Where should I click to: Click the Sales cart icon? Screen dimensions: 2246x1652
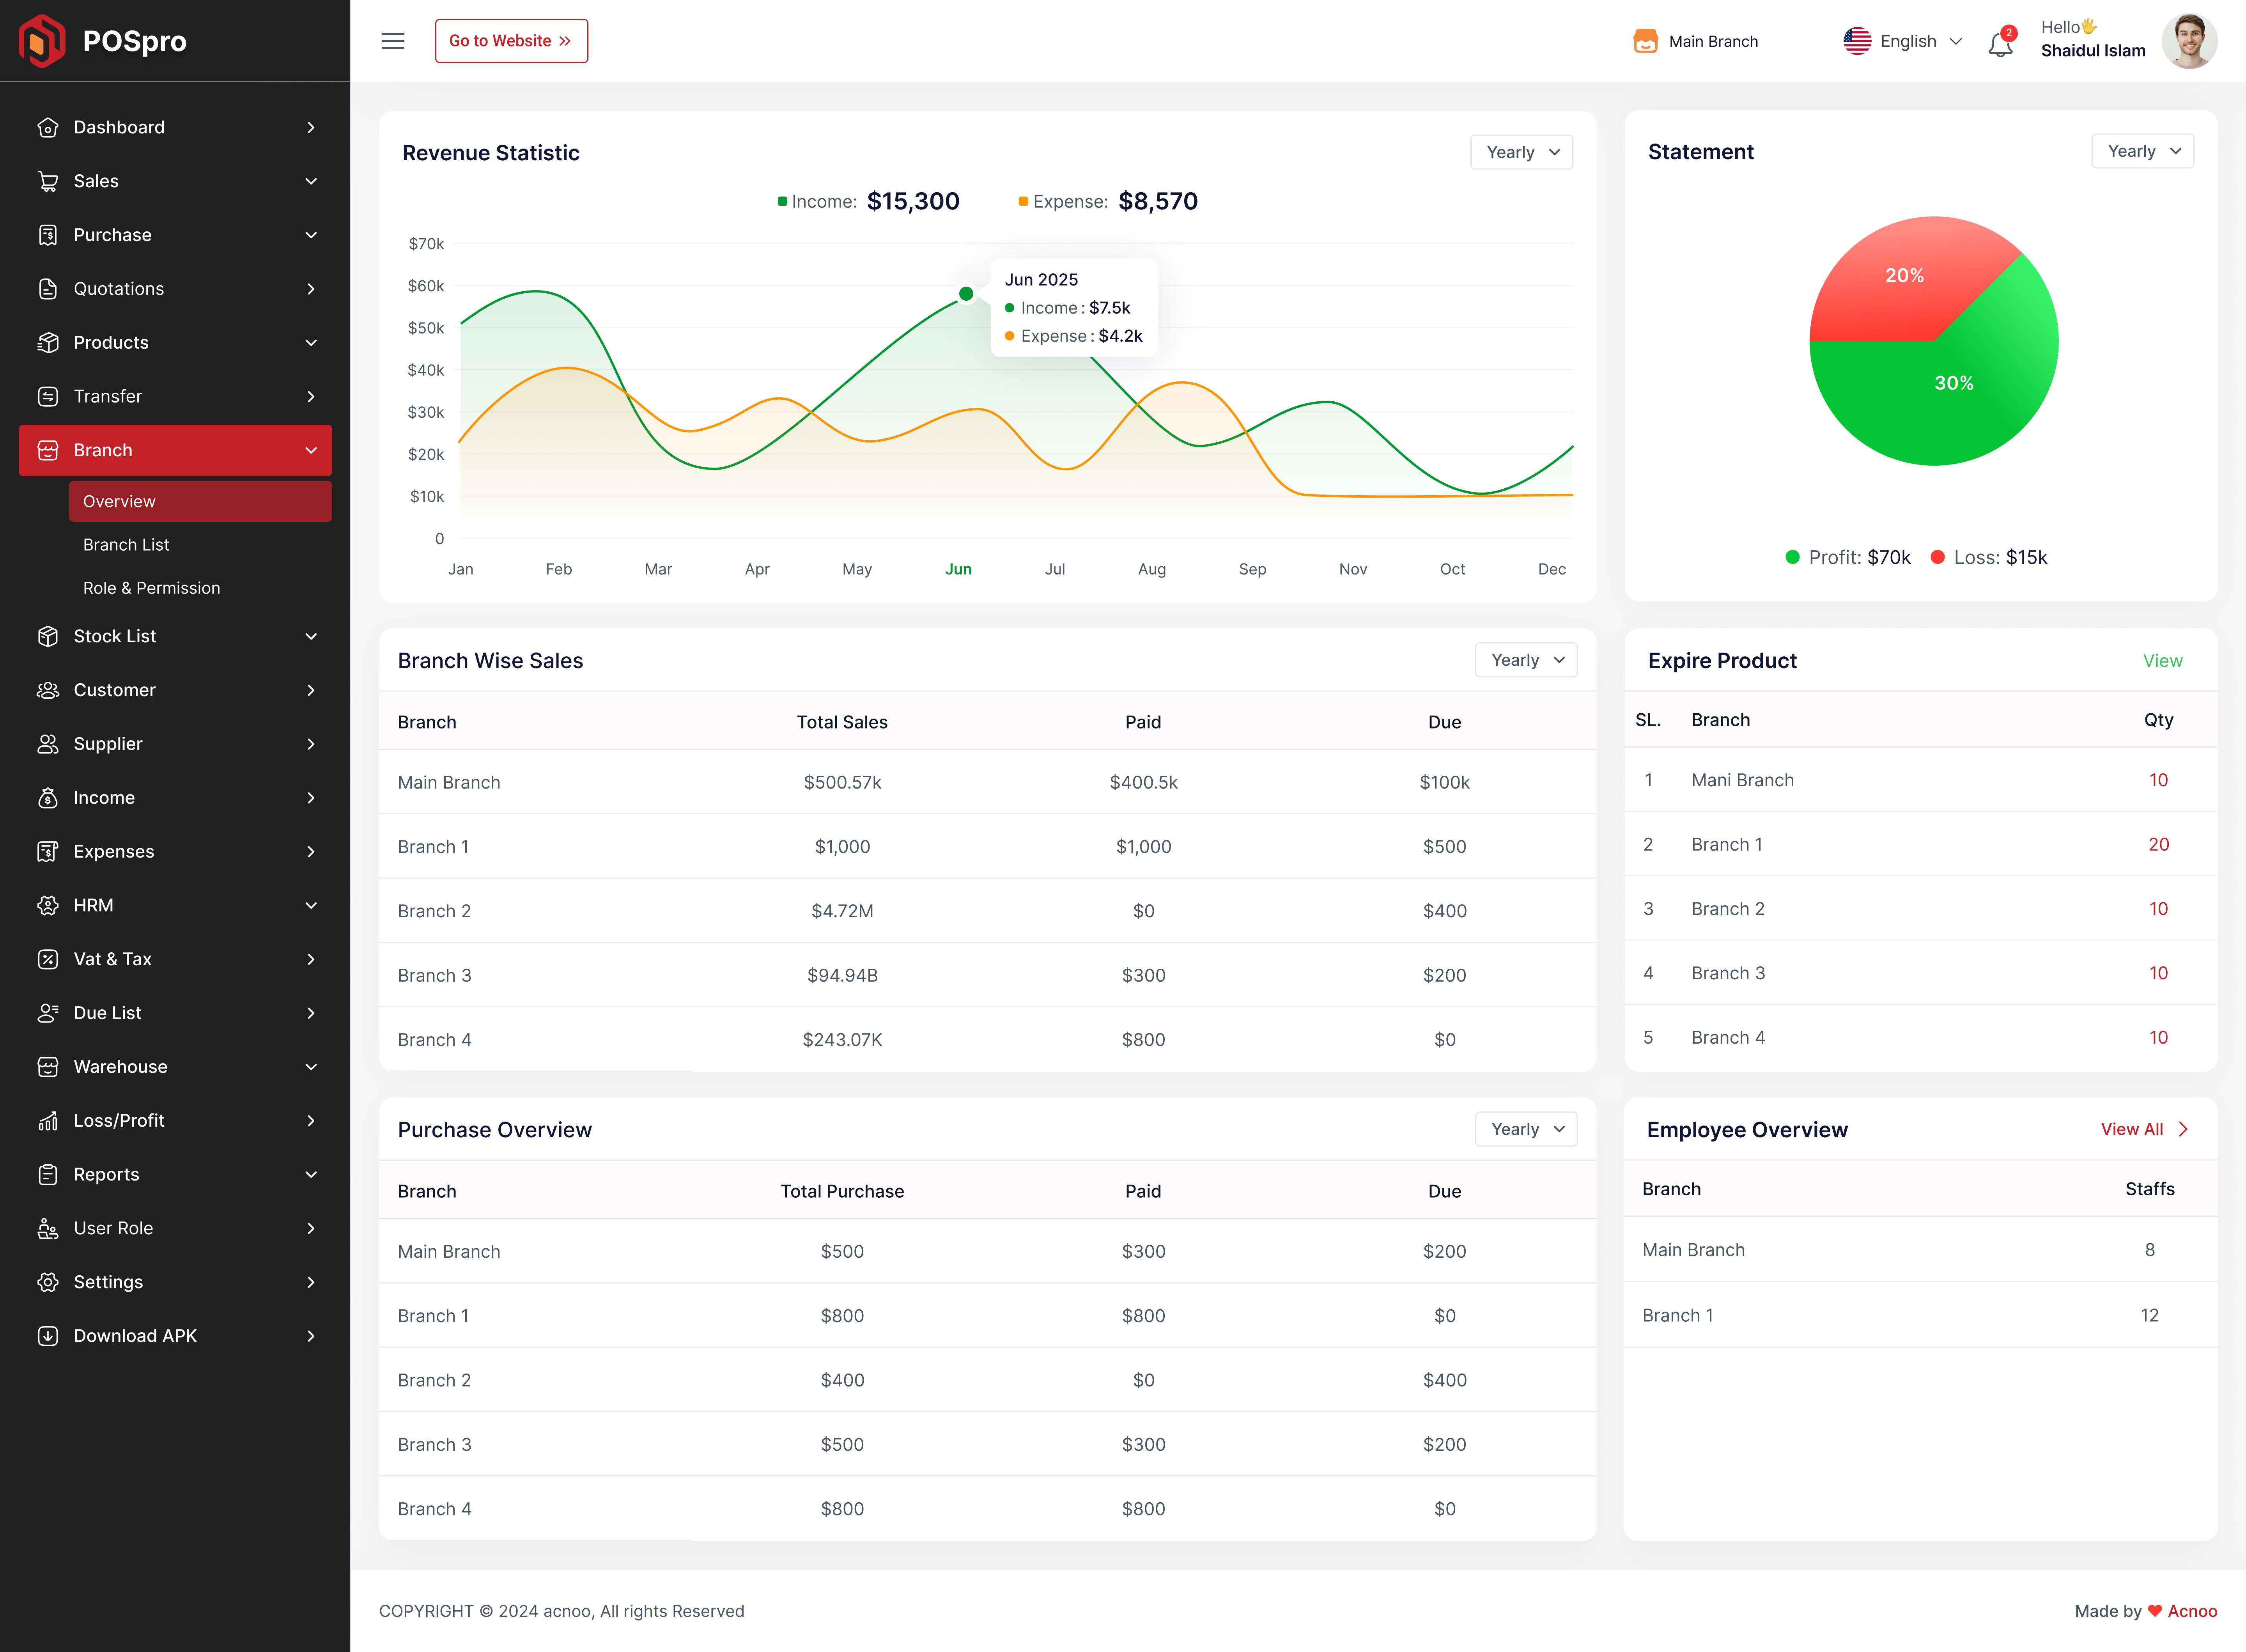tap(48, 181)
